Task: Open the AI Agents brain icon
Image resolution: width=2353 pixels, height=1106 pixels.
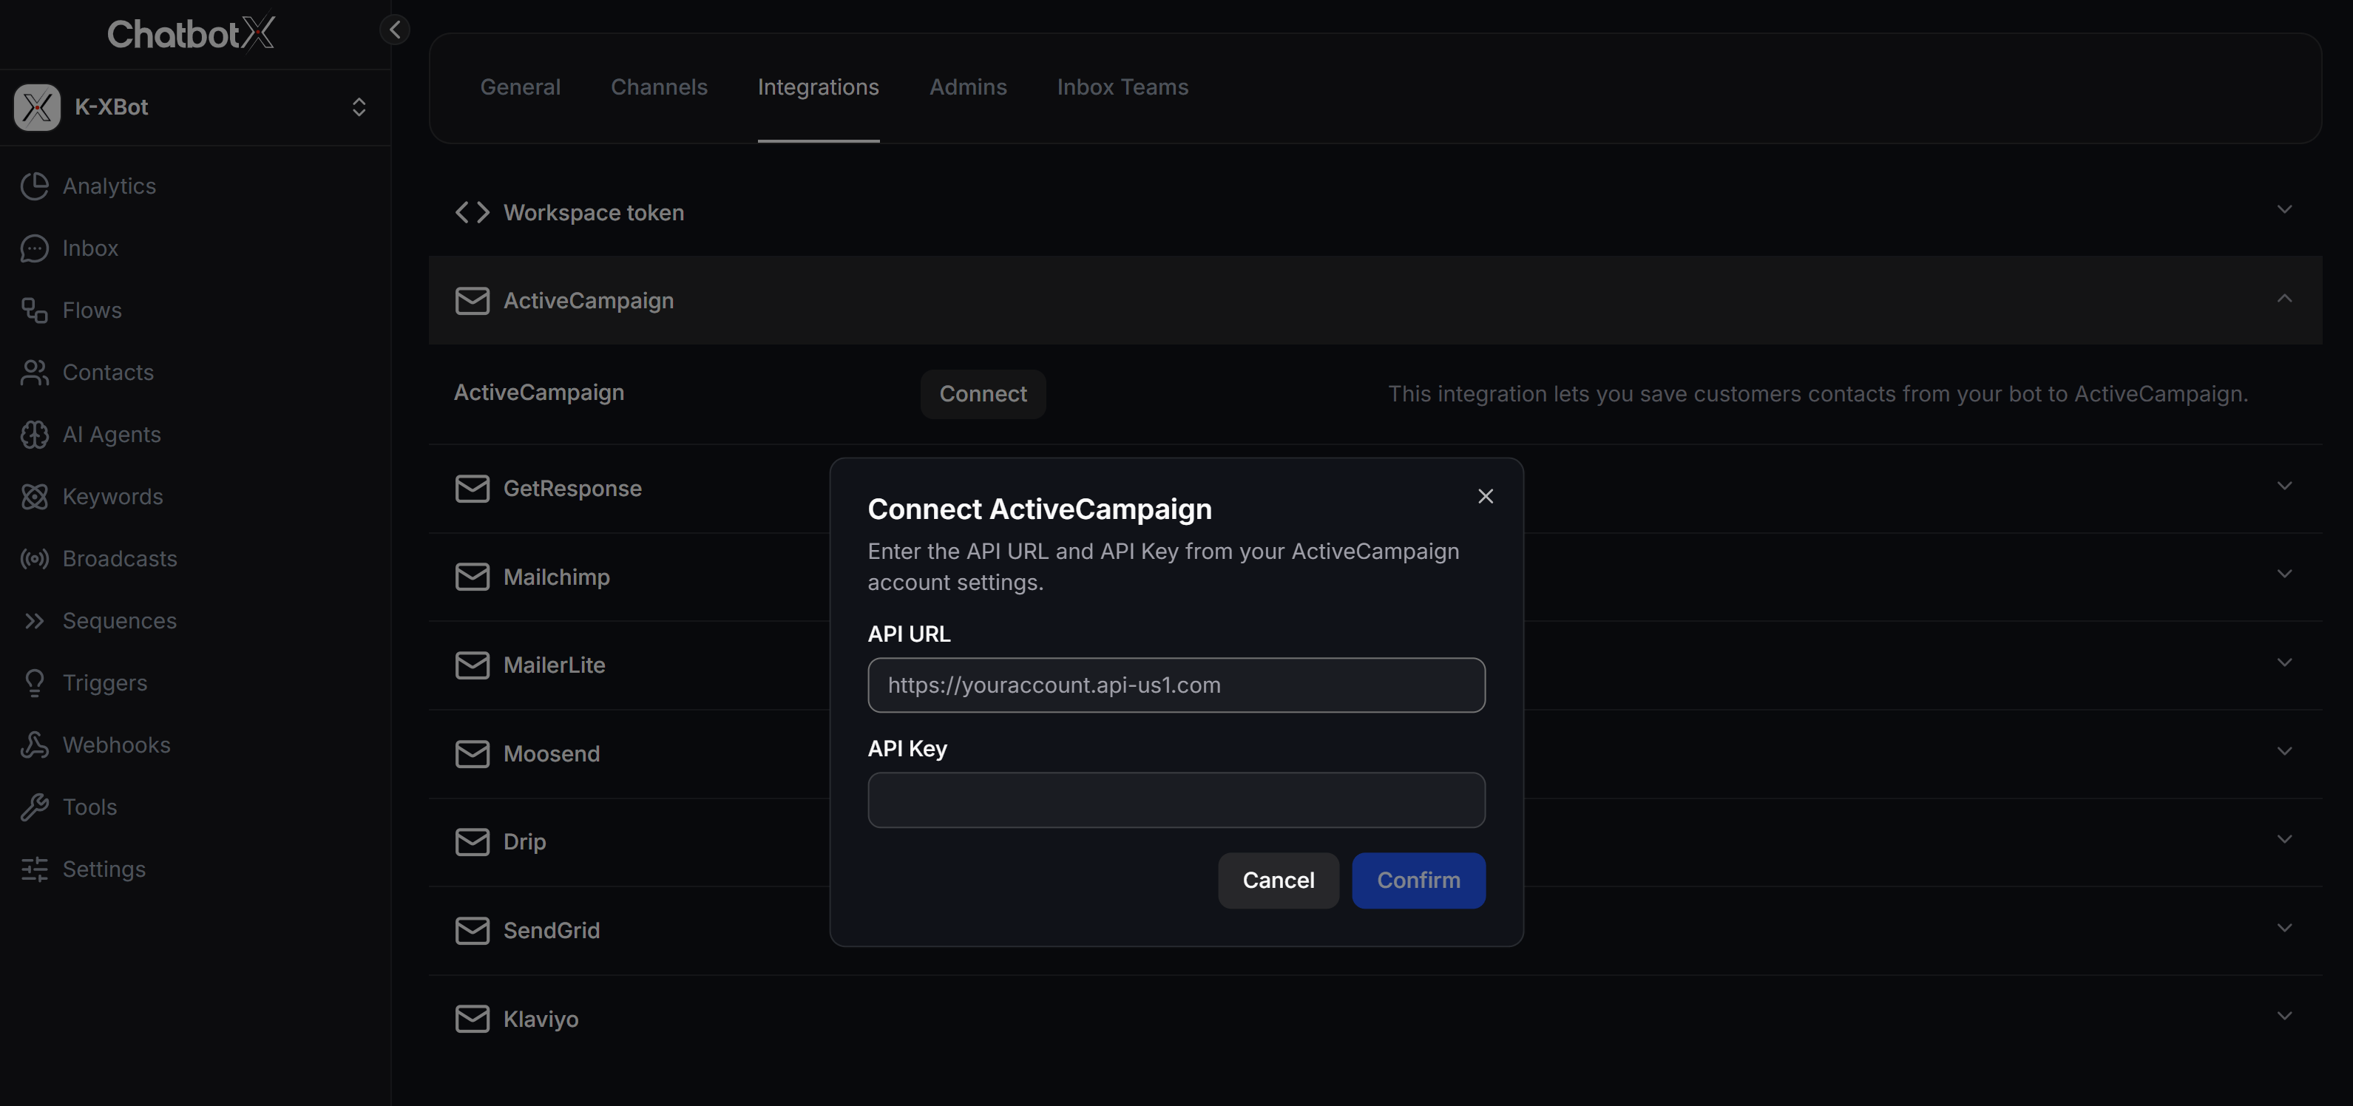Action: click(35, 434)
